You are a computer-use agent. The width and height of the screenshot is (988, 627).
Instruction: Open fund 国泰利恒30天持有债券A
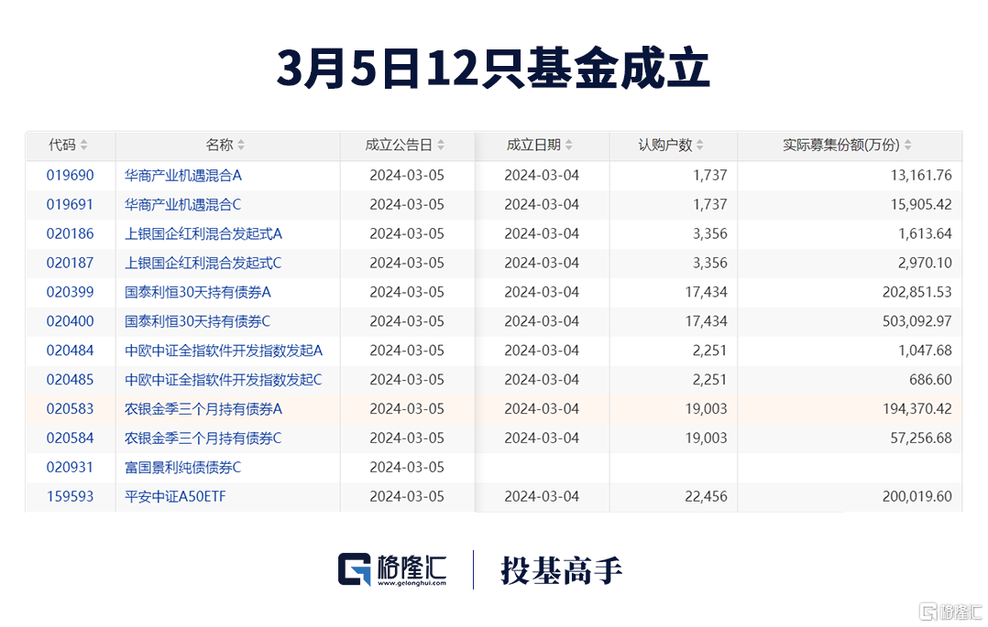tap(198, 292)
